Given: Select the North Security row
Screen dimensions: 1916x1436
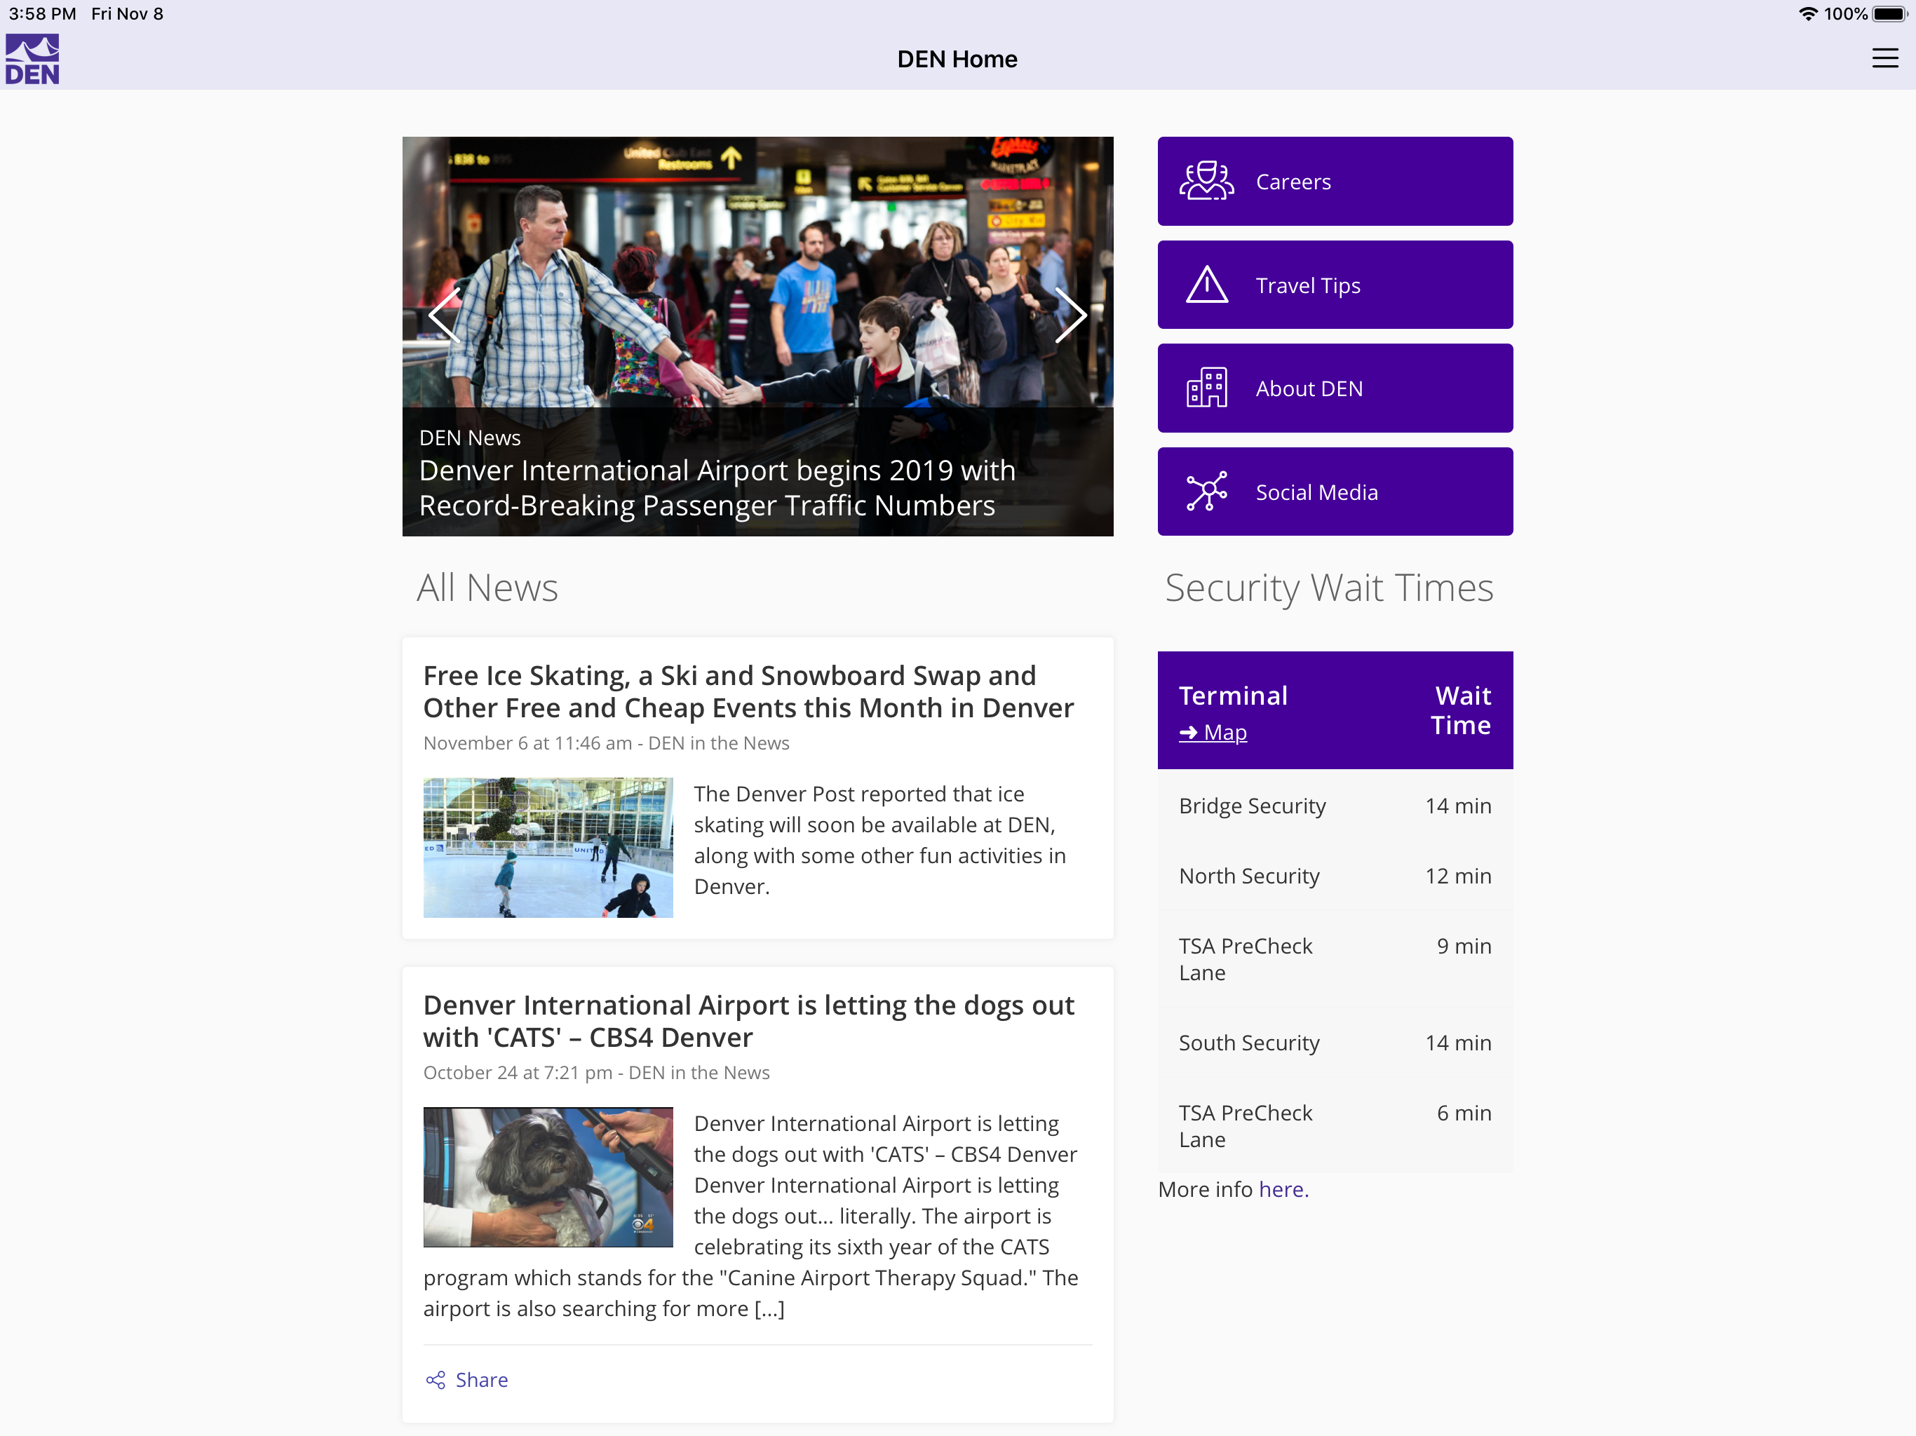Looking at the screenshot, I should point(1335,876).
